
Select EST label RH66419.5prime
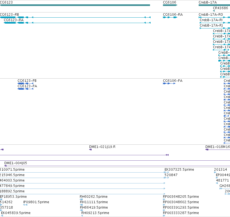tap(94, 208)
